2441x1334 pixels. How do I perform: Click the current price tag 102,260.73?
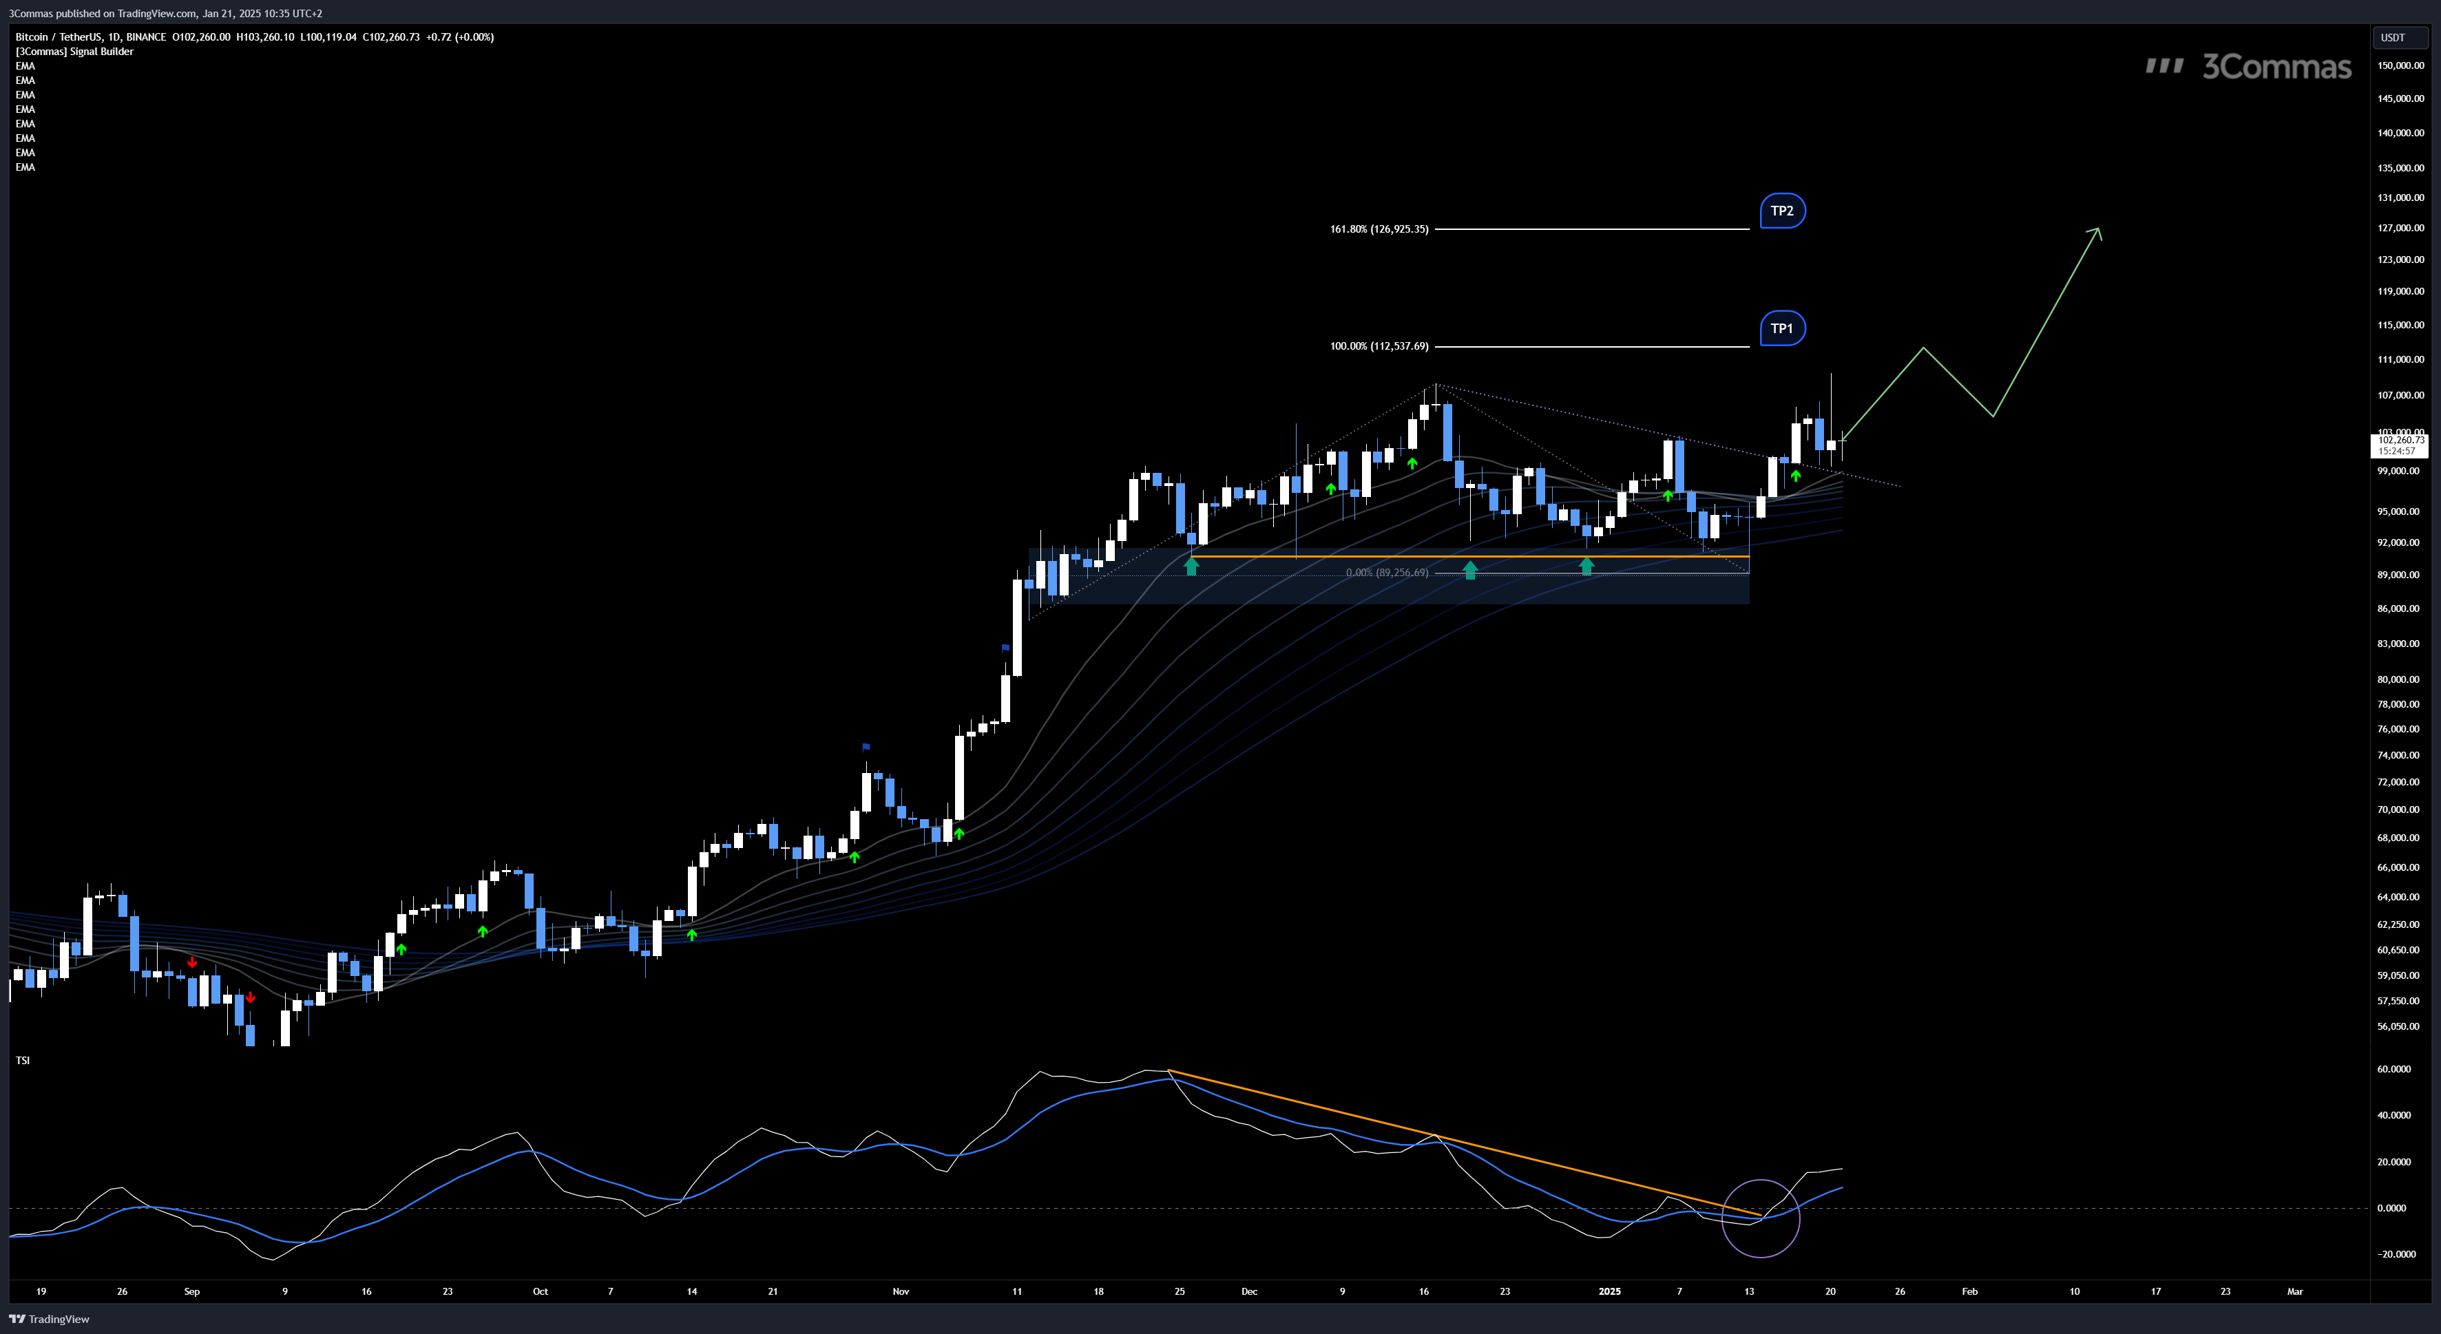[x=2398, y=445]
